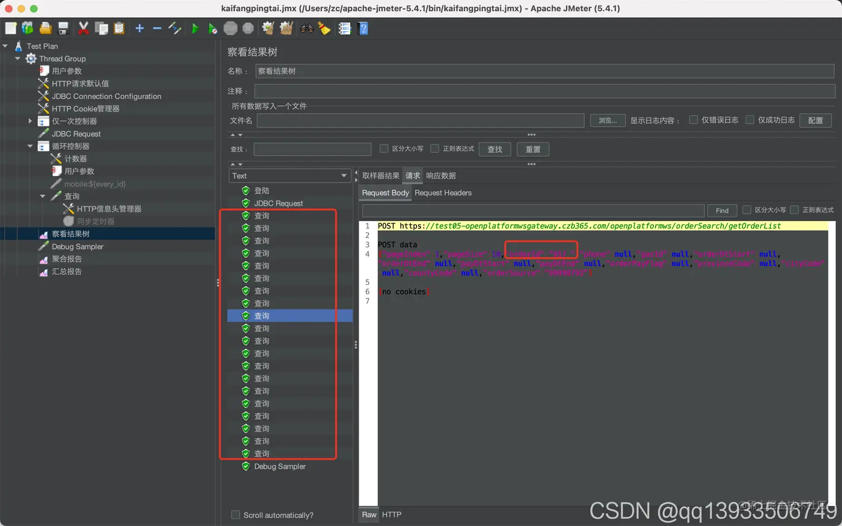The width and height of the screenshot is (842, 526).
Task: Click the Clear All results icon
Action: (286, 28)
